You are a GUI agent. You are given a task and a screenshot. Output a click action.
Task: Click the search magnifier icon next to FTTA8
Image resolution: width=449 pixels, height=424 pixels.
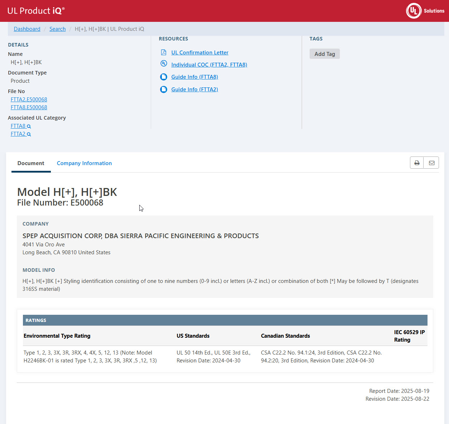pyautogui.click(x=29, y=126)
